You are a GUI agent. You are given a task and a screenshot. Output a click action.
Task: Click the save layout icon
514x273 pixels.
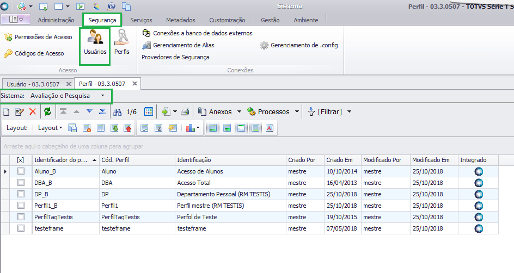[72, 128]
